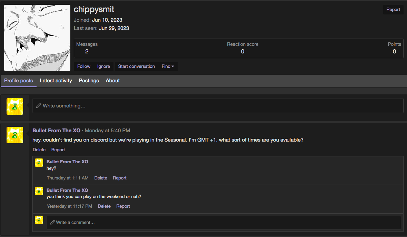Expand the Find dropdown menu
Image resolution: width=407 pixels, height=237 pixels.
[x=168, y=66]
